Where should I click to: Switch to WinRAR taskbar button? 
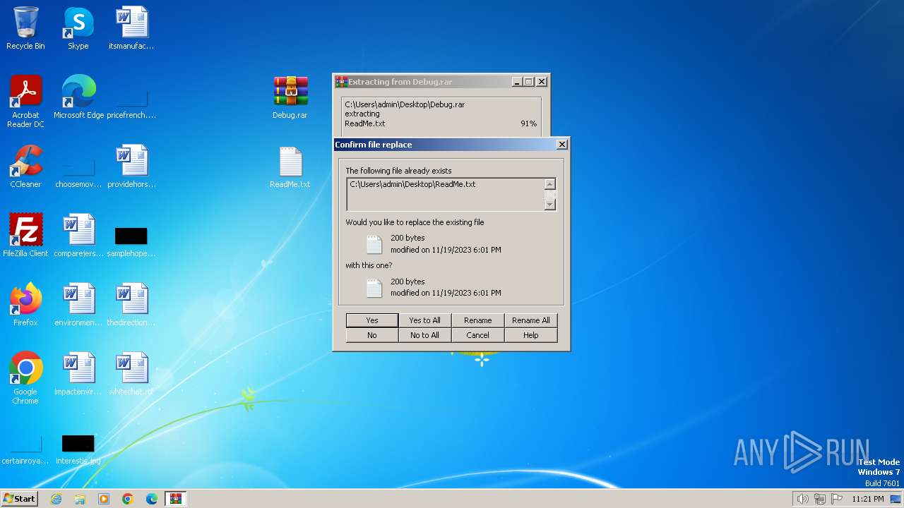coord(175,499)
